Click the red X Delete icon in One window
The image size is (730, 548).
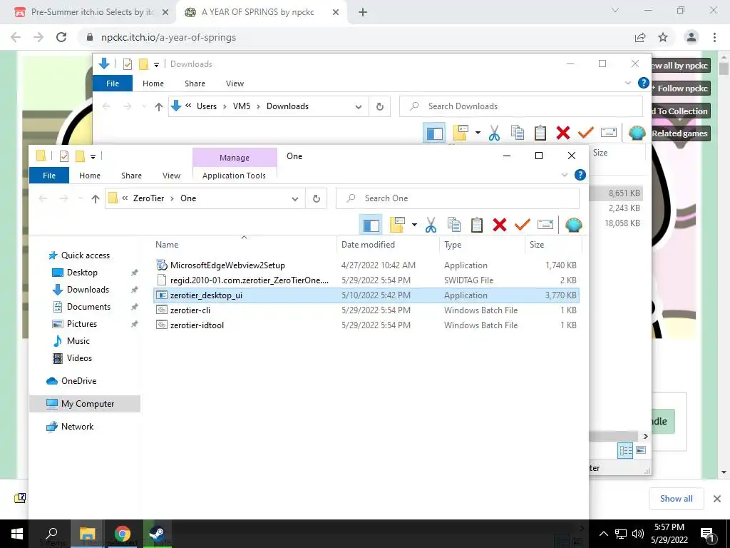(500, 225)
